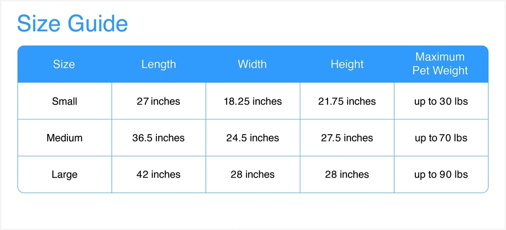Select the up to 90 lbs cell
The image size is (506, 230).
coord(441,174)
